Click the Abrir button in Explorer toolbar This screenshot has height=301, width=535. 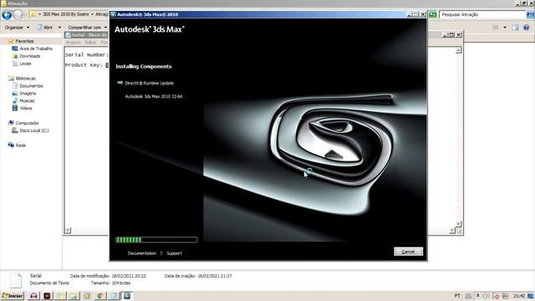point(45,28)
